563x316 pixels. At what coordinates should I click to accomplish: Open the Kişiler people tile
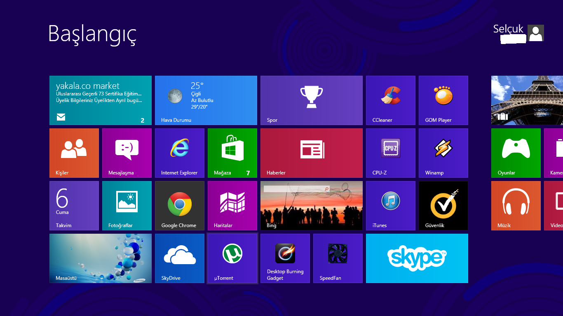pyautogui.click(x=74, y=153)
